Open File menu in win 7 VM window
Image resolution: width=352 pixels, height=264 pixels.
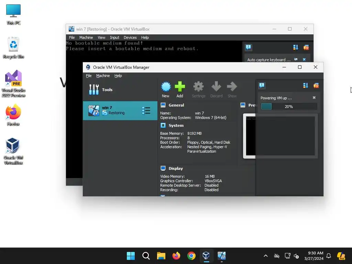pos(72,37)
